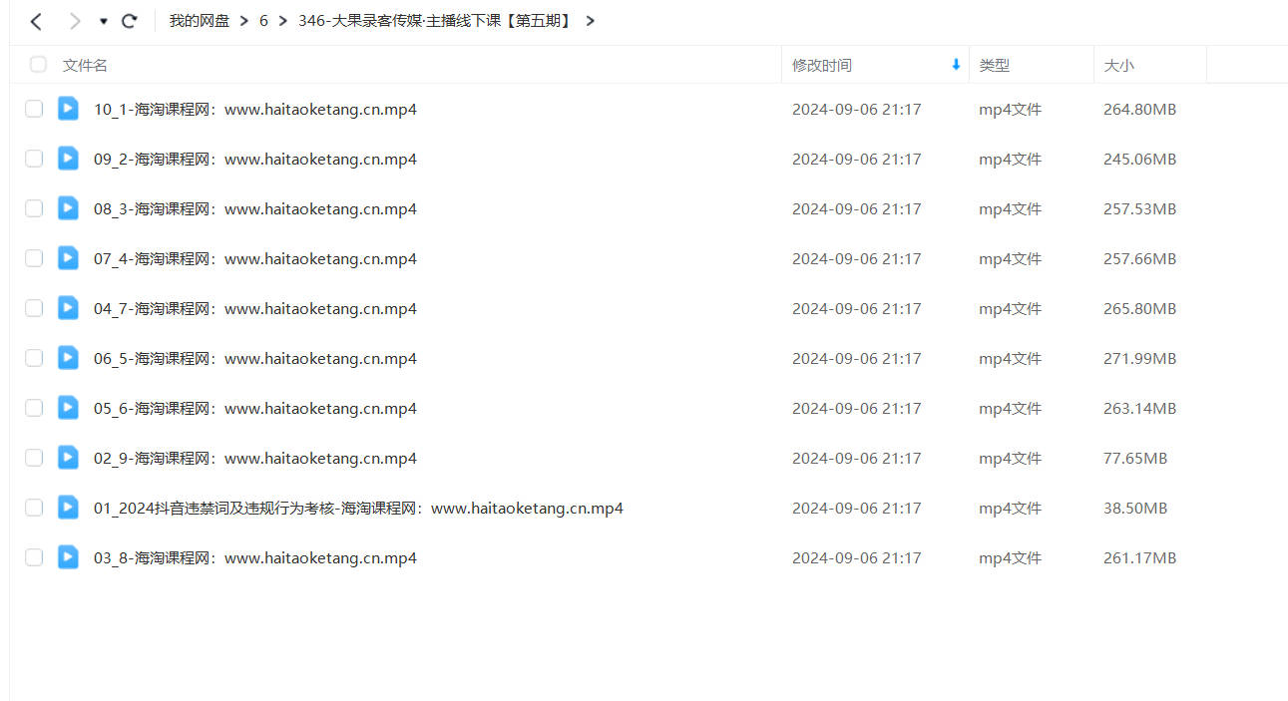1288x701 pixels.
Task: Click the video icon of file 03_8
Action: (68, 557)
